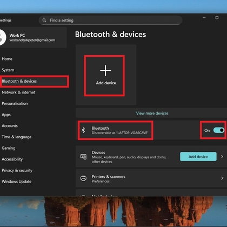Open Windows Update page
Image resolution: width=227 pixels, height=227 pixels.
[x=17, y=182]
